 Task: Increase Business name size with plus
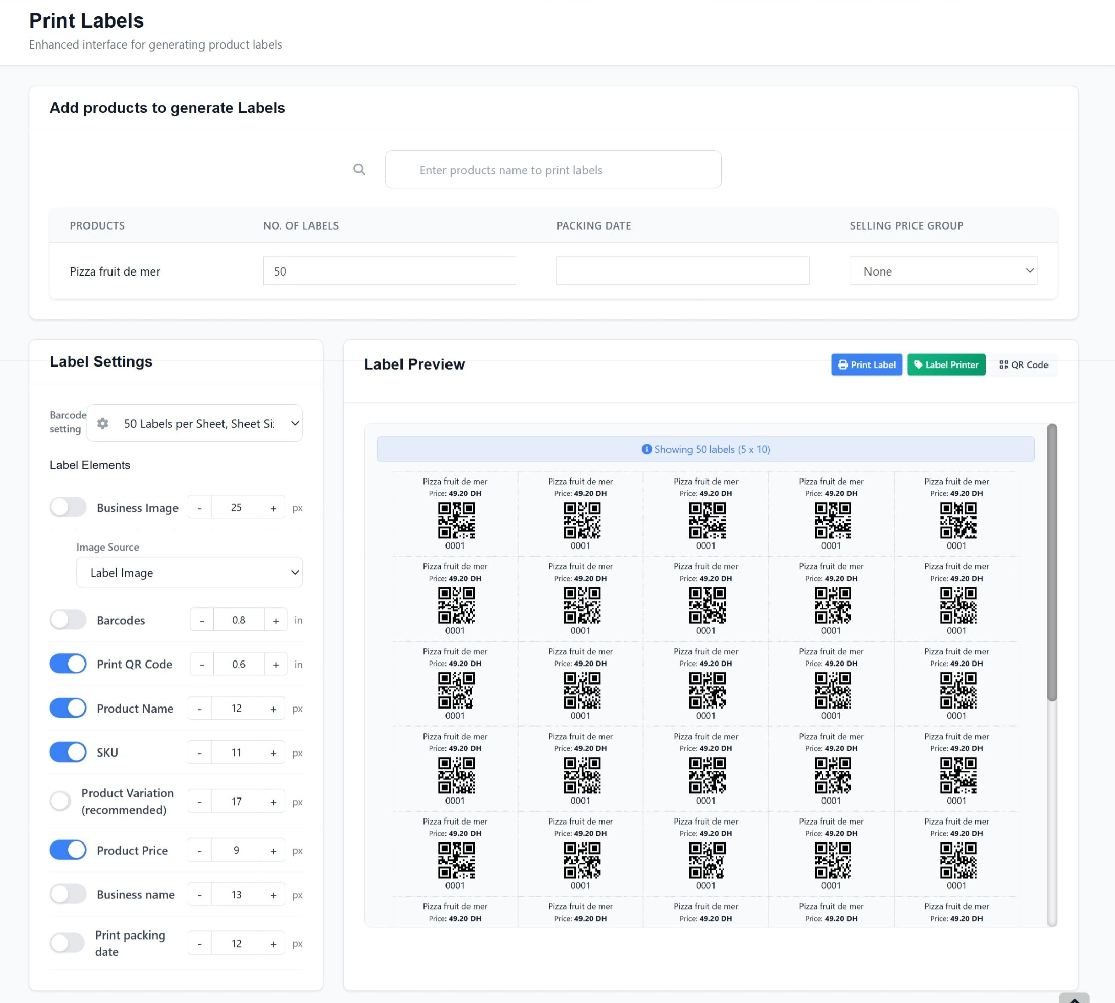tap(274, 895)
